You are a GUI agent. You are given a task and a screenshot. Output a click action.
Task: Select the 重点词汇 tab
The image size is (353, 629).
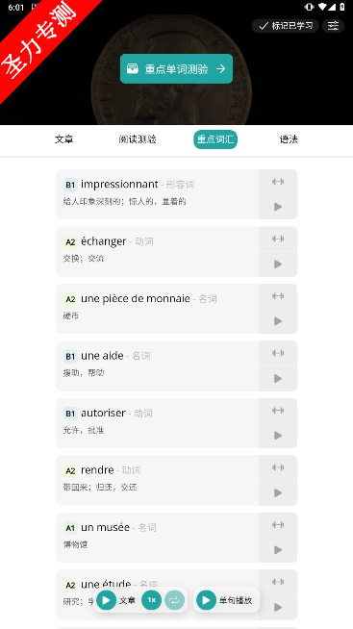pos(215,139)
